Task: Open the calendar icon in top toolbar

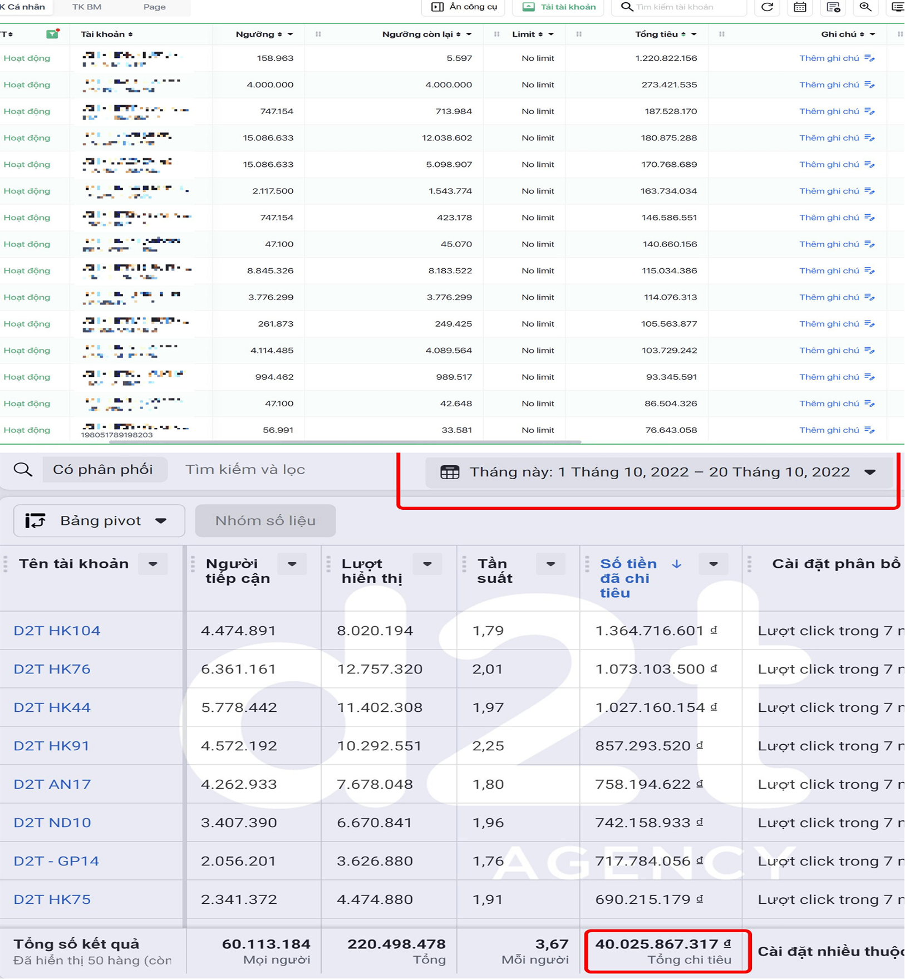Action: pyautogui.click(x=800, y=7)
